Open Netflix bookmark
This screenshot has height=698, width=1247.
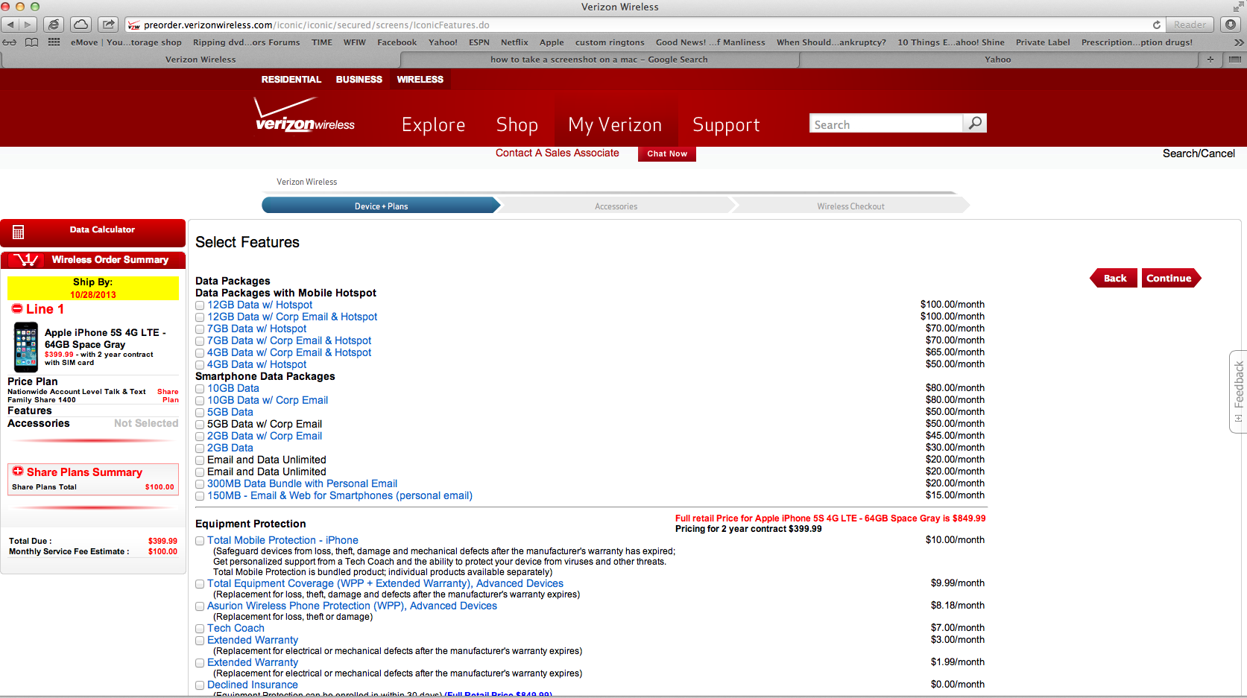coord(514,42)
